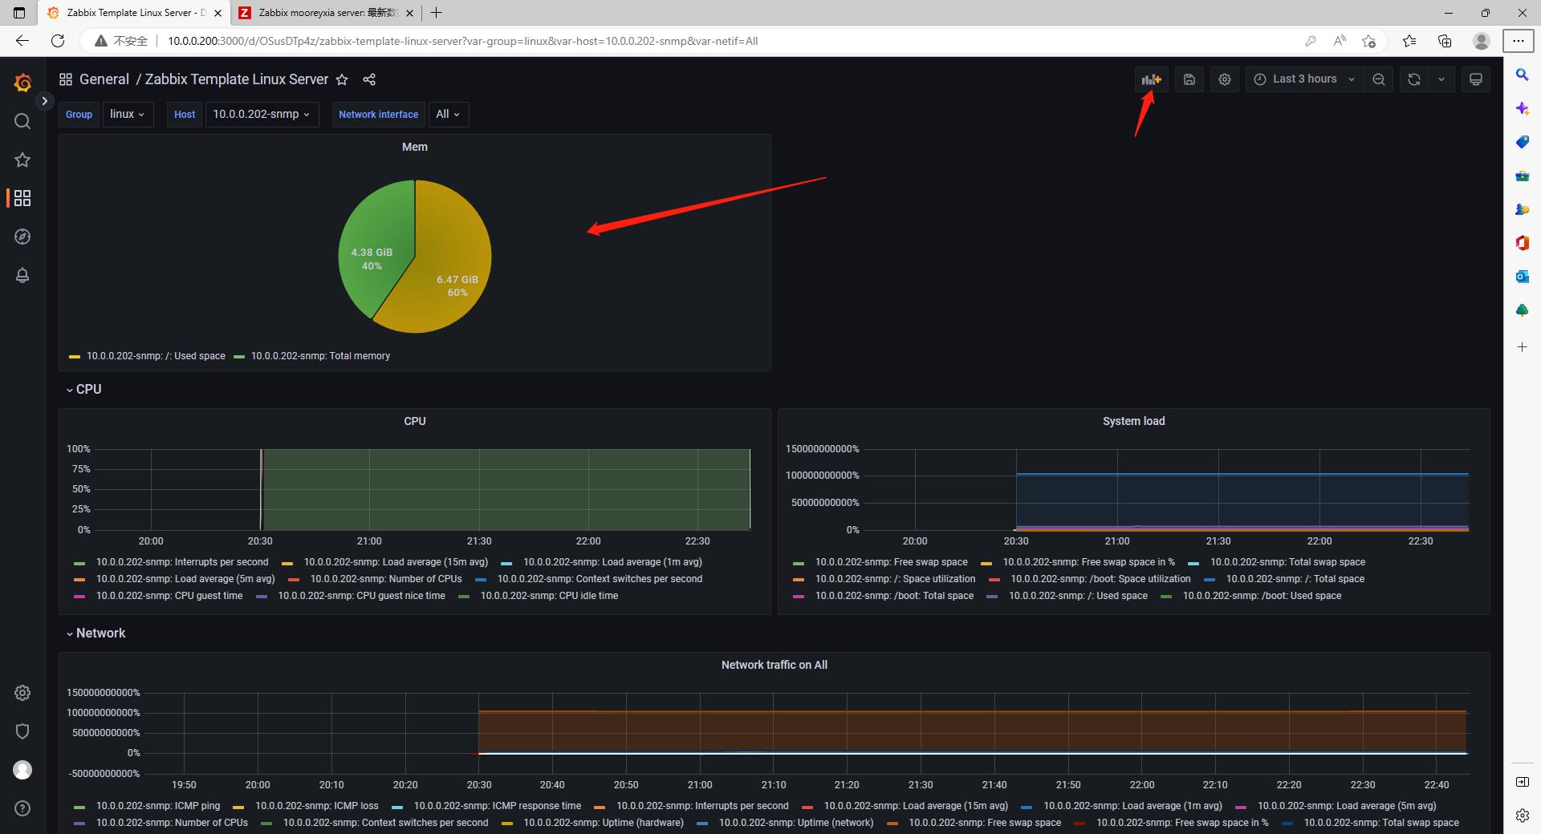Collapse the Network row section
Viewport: 1541px width, 834px height.
pos(96,633)
